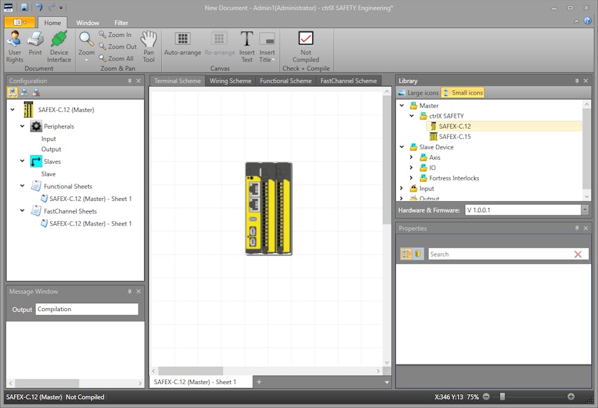This screenshot has width=598, height=408.
Task: Click second yellow icon in Properties toolbar
Action: [418, 254]
